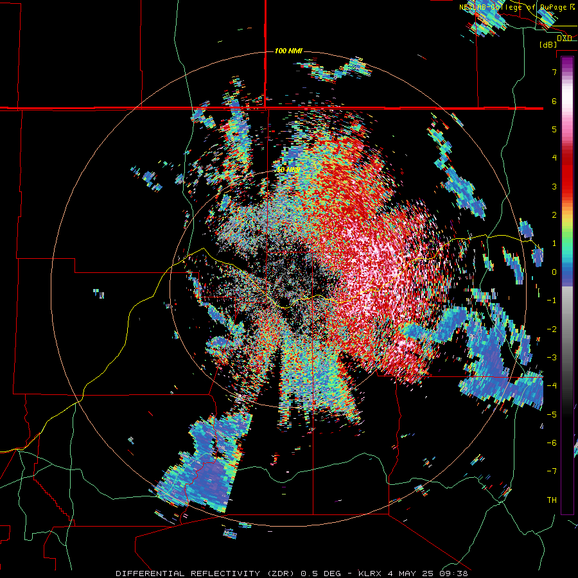This screenshot has width=578, height=578.
Task: Click the 7 value on color scale
Action: (x=554, y=72)
